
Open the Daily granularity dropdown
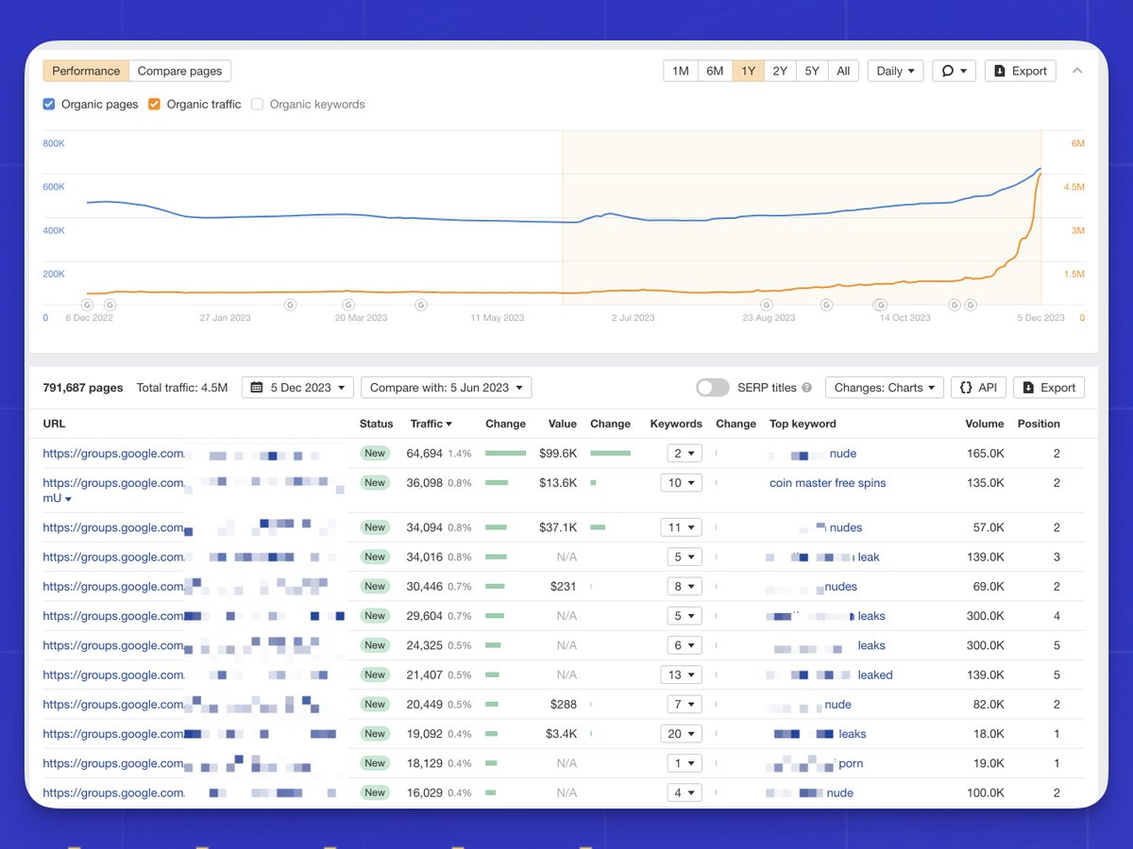tap(895, 71)
